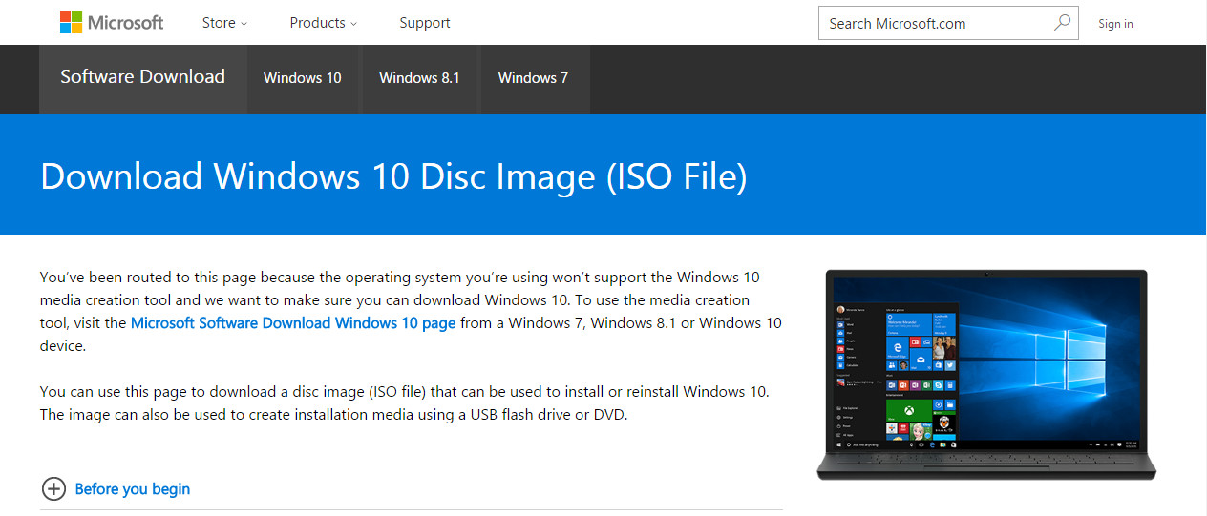Click the paragraph starting 'You've been routed'
Image resolution: width=1207 pixels, height=516 pixels.
(411, 312)
